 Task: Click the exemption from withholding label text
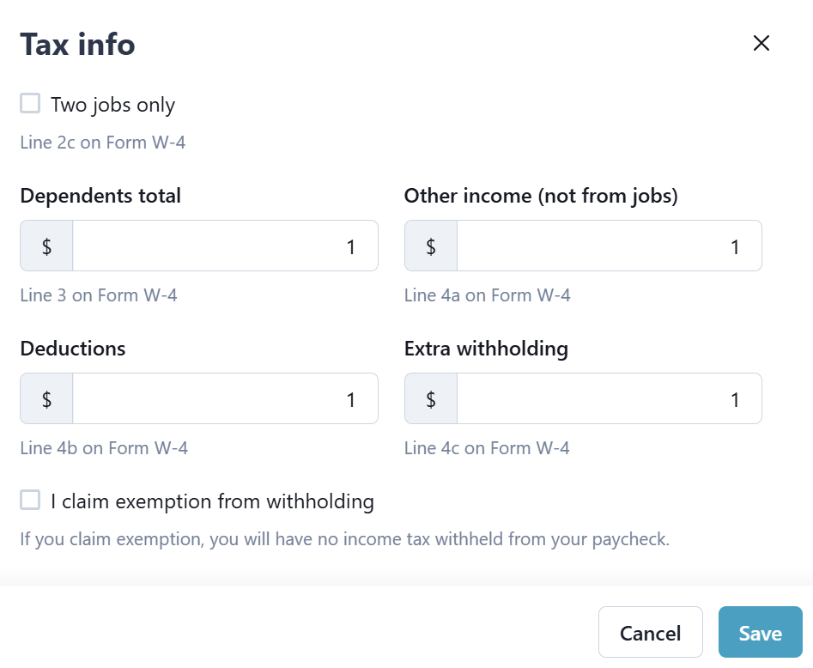pyautogui.click(x=212, y=501)
